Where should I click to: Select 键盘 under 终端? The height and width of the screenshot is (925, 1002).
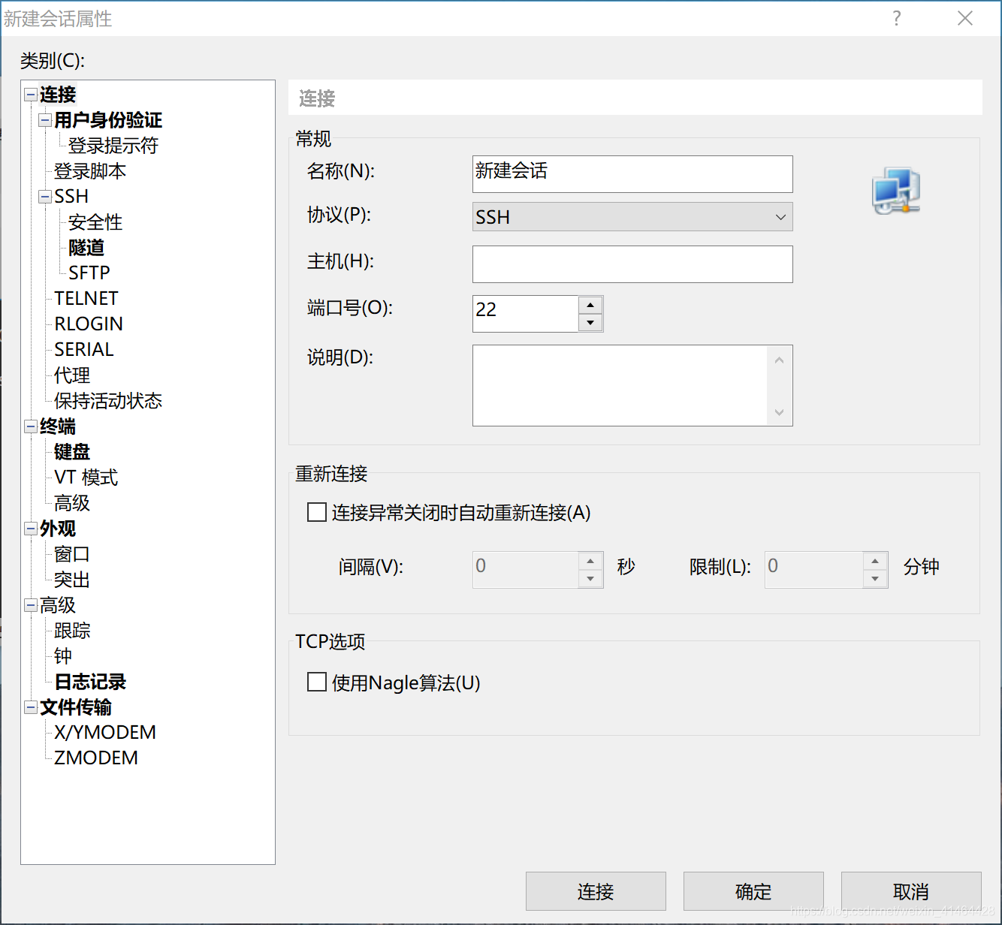(x=71, y=452)
